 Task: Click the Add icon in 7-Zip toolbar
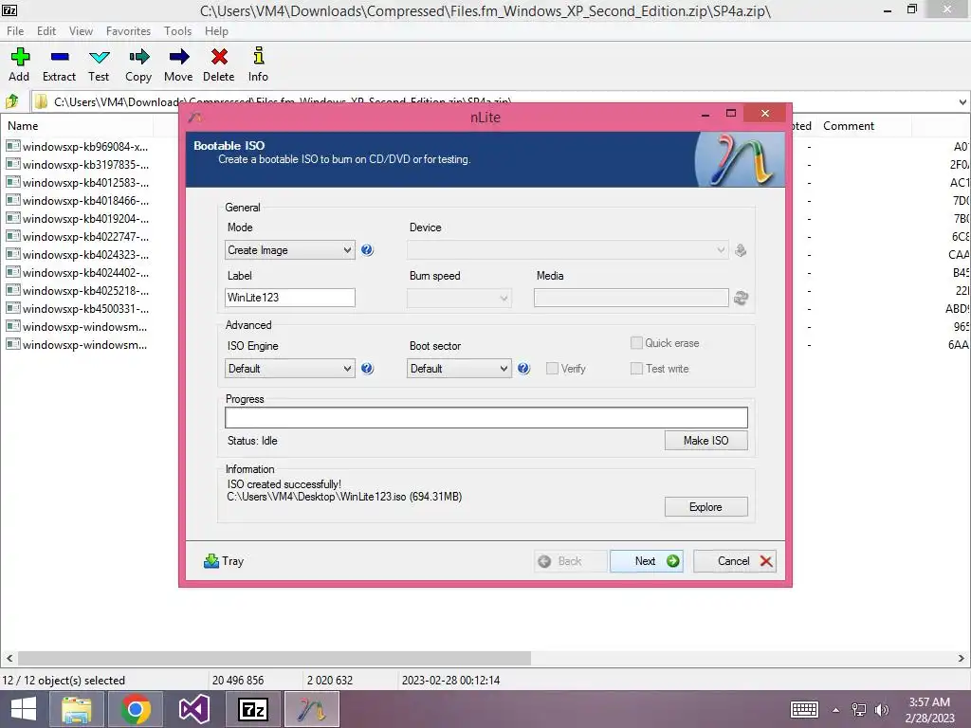19,57
